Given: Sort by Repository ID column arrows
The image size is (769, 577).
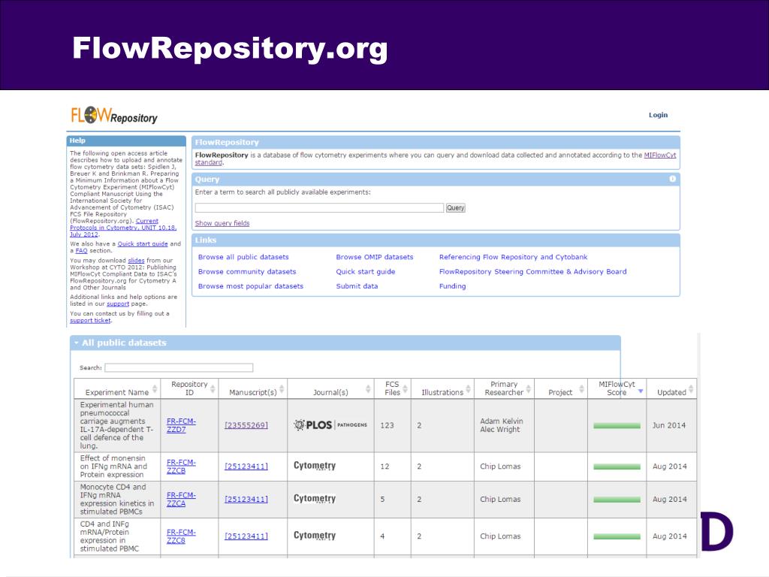Looking at the screenshot, I should coord(213,389).
